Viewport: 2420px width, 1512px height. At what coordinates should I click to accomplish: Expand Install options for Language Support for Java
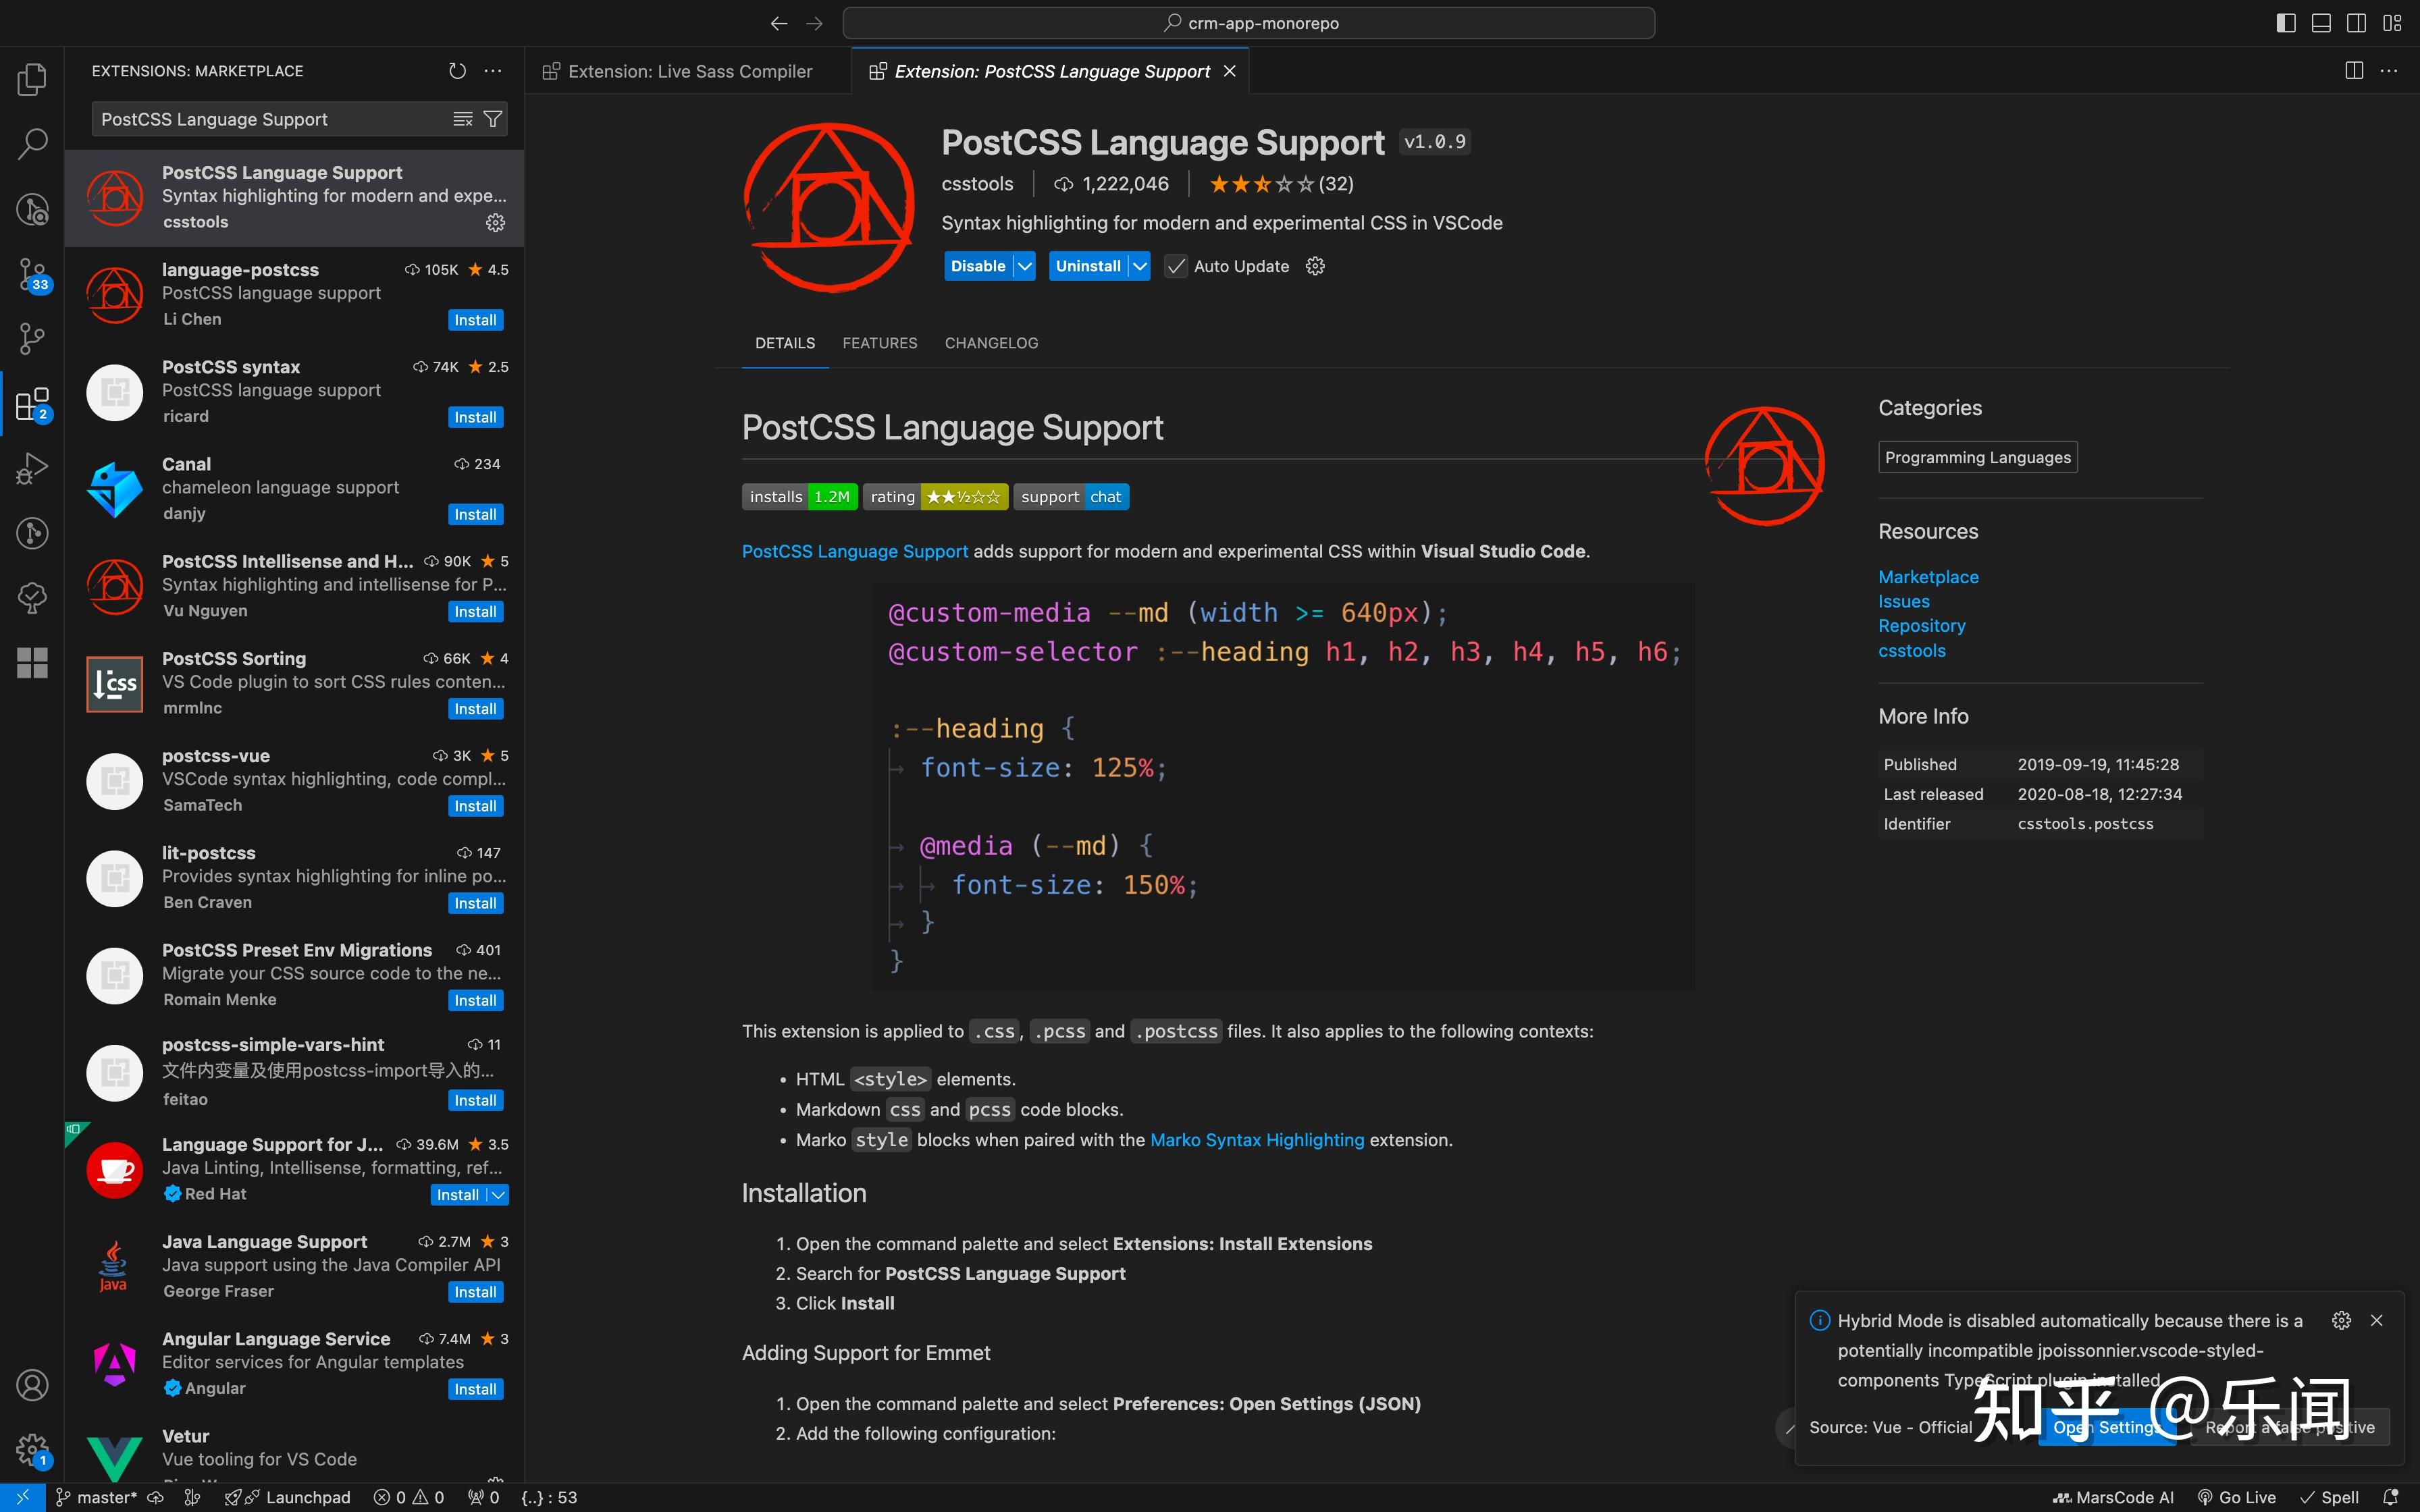[x=497, y=1194]
